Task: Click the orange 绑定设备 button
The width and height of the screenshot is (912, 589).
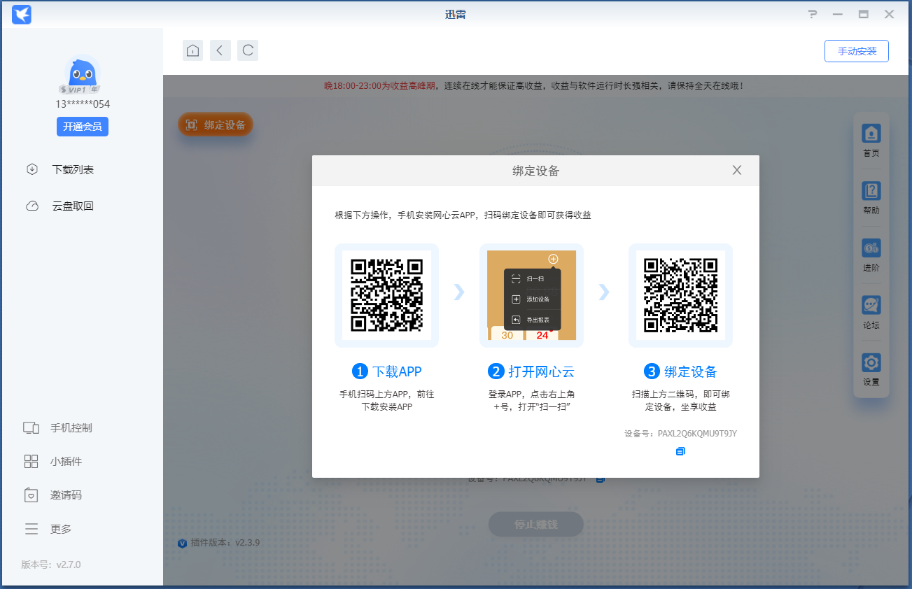Action: pos(216,125)
